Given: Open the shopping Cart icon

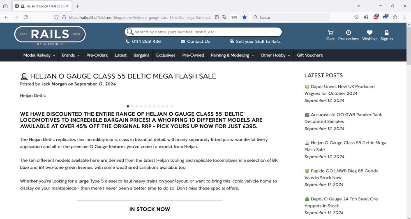Looking at the screenshot, I should [330, 33].
